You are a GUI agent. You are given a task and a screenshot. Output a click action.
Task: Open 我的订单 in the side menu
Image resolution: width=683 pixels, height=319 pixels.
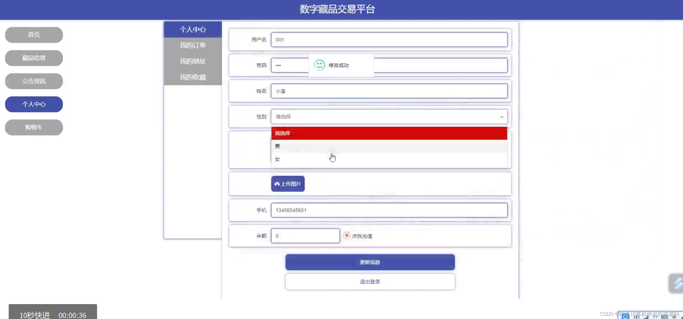pos(193,45)
